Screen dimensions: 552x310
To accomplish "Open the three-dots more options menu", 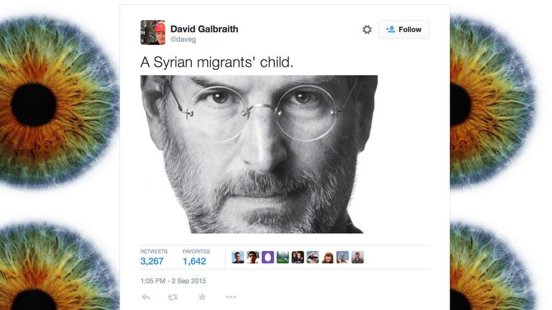I will tap(231, 297).
